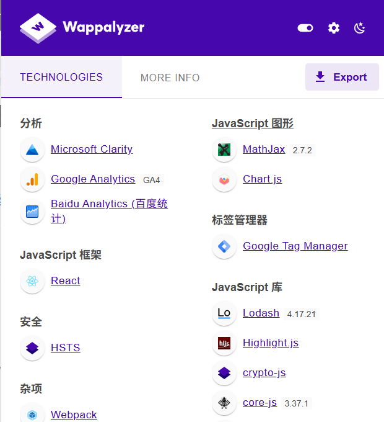Open the Webpack link

[x=74, y=415]
